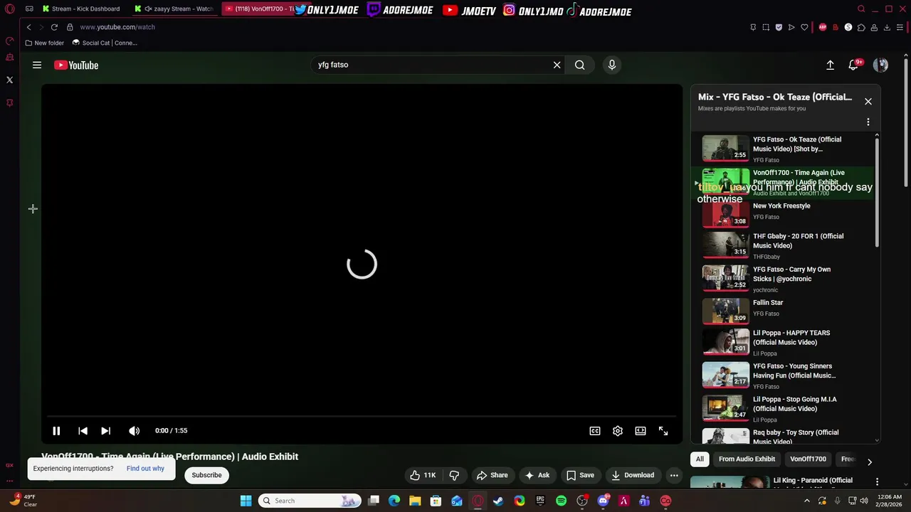Save the video to a playlist
The image size is (911, 512).
tap(580, 475)
